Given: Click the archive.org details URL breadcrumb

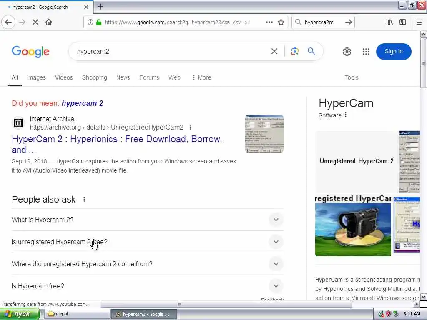Looking at the screenshot, I should pyautogui.click(x=106, y=127).
